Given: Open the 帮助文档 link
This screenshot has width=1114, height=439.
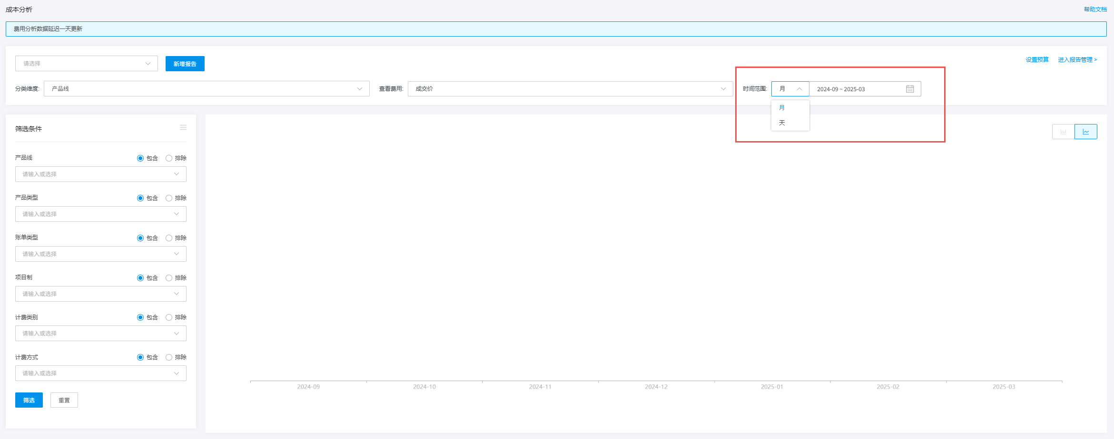Looking at the screenshot, I should 1095,10.
